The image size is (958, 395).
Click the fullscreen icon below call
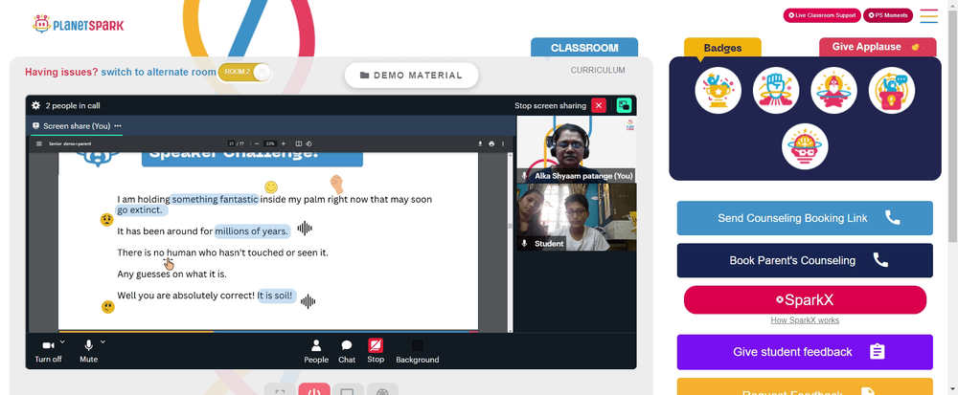[280, 390]
